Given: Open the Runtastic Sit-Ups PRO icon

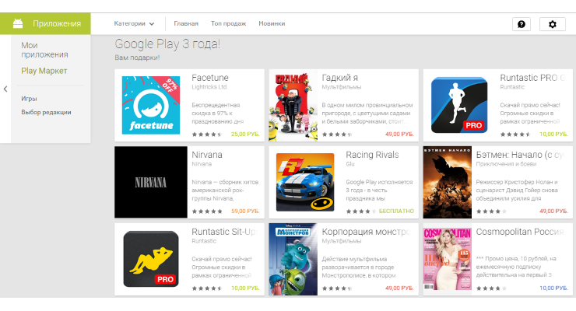Looking at the screenshot, I should click(x=150, y=259).
